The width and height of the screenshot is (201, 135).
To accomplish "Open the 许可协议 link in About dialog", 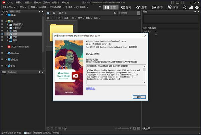I will click(x=90, y=88).
